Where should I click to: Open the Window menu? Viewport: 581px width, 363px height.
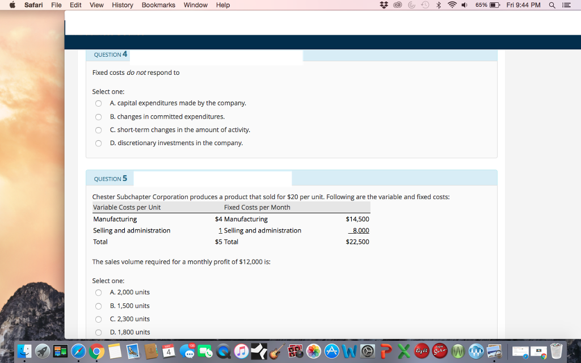195,5
